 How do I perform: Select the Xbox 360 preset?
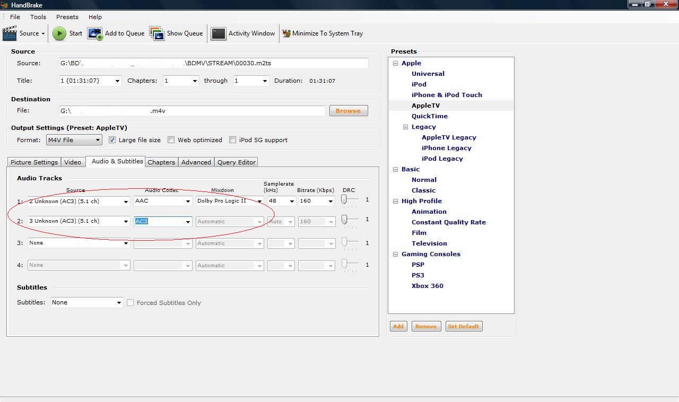(428, 286)
